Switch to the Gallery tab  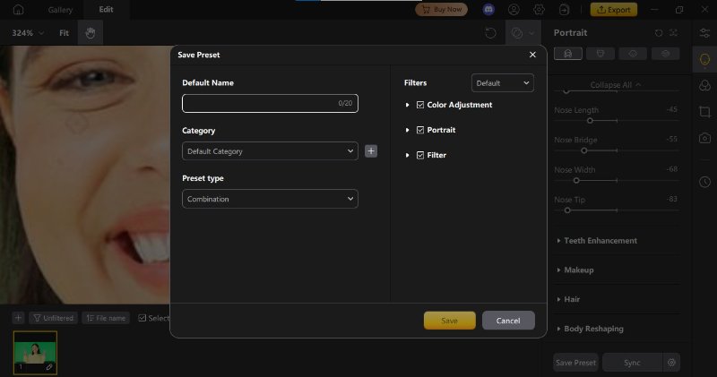point(60,10)
